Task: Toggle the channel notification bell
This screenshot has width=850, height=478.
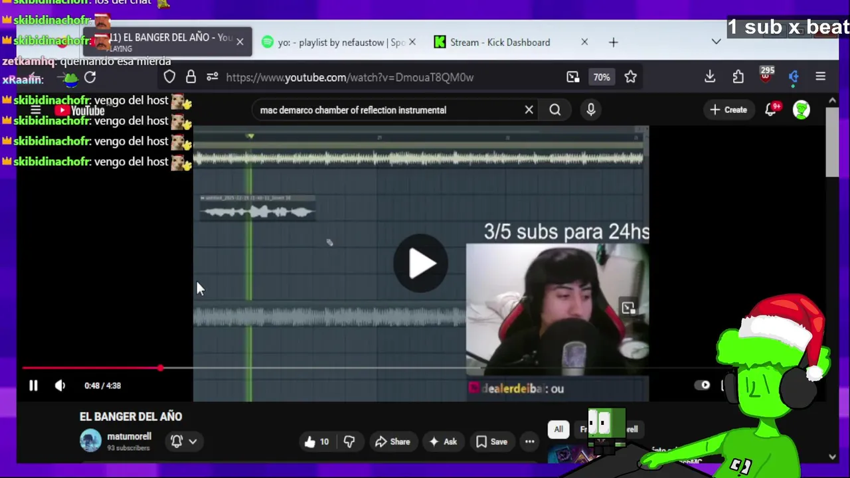Action: (177, 441)
